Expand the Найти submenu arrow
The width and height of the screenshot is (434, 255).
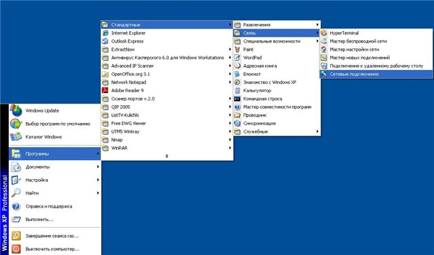point(98,193)
